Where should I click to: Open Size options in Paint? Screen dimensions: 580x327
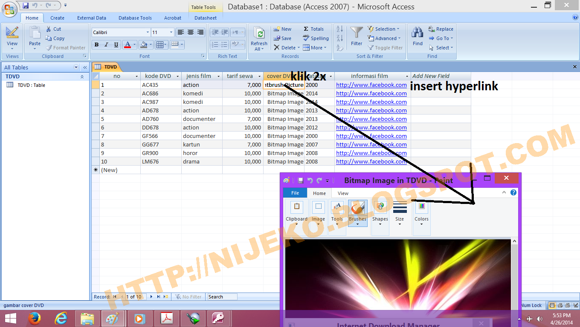(400, 213)
